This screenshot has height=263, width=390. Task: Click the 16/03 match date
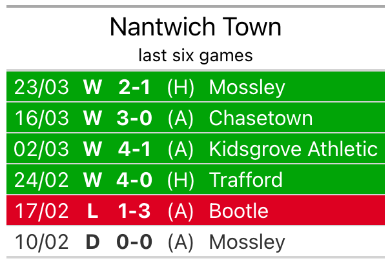(41, 119)
